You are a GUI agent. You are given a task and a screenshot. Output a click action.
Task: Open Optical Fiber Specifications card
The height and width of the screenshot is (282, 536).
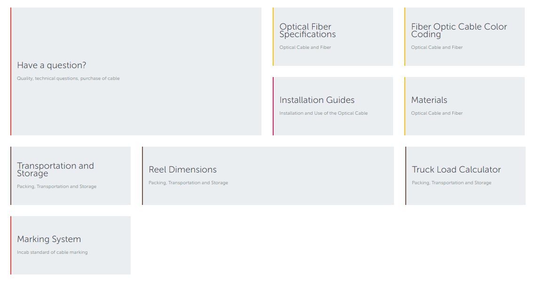click(307, 31)
